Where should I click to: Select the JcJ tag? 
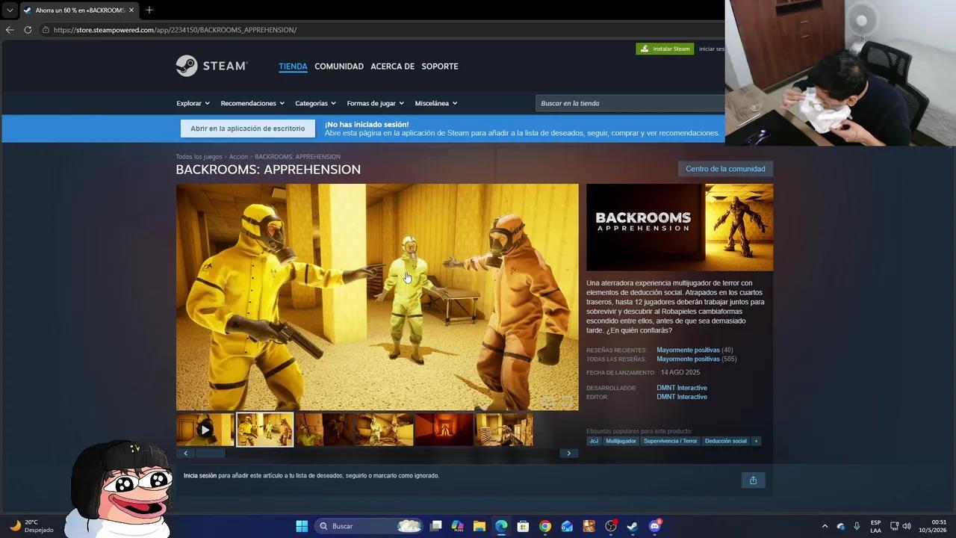pyautogui.click(x=594, y=441)
